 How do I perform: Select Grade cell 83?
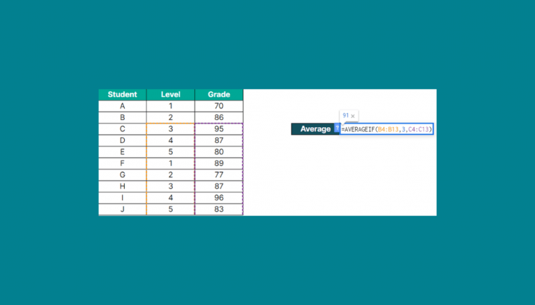pyautogui.click(x=219, y=209)
